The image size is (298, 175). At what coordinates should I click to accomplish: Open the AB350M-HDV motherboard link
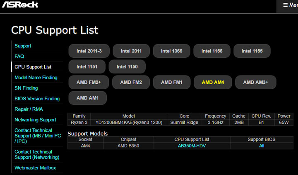192,146
